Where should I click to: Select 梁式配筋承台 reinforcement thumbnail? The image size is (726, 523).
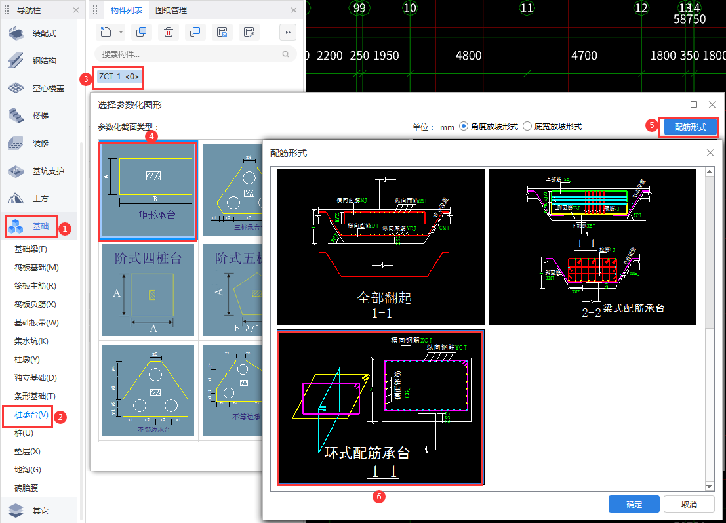[x=592, y=247]
